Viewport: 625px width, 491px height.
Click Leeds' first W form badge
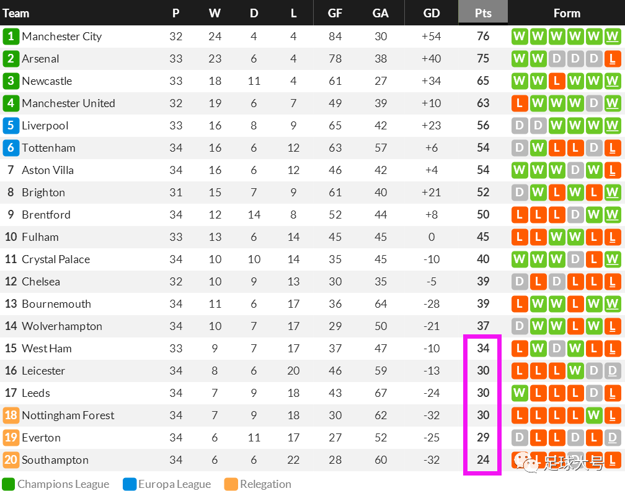click(x=520, y=393)
